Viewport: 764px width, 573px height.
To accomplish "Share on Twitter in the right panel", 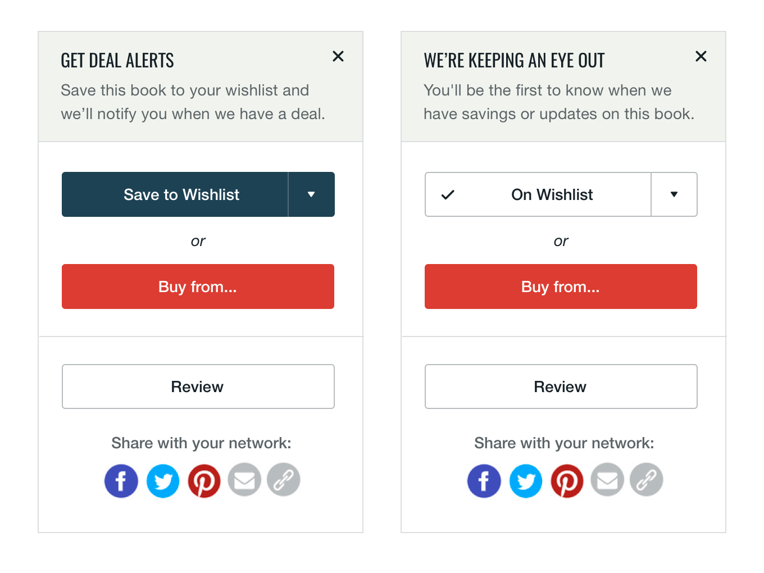I will pyautogui.click(x=526, y=481).
